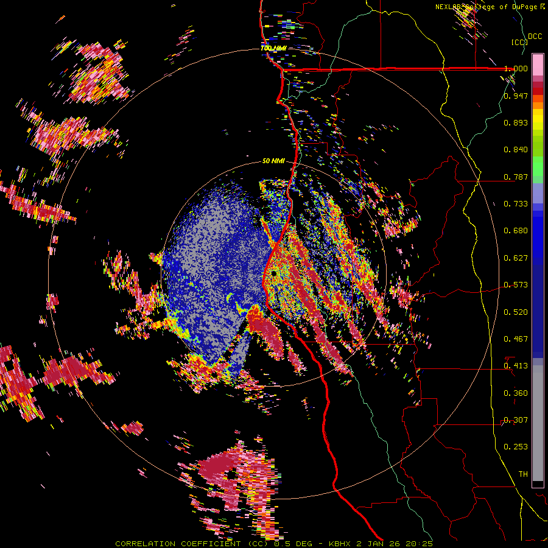Image resolution: width=548 pixels, height=548 pixels.
Task: Pick the orange segment of the color scale
Action: click(x=538, y=105)
